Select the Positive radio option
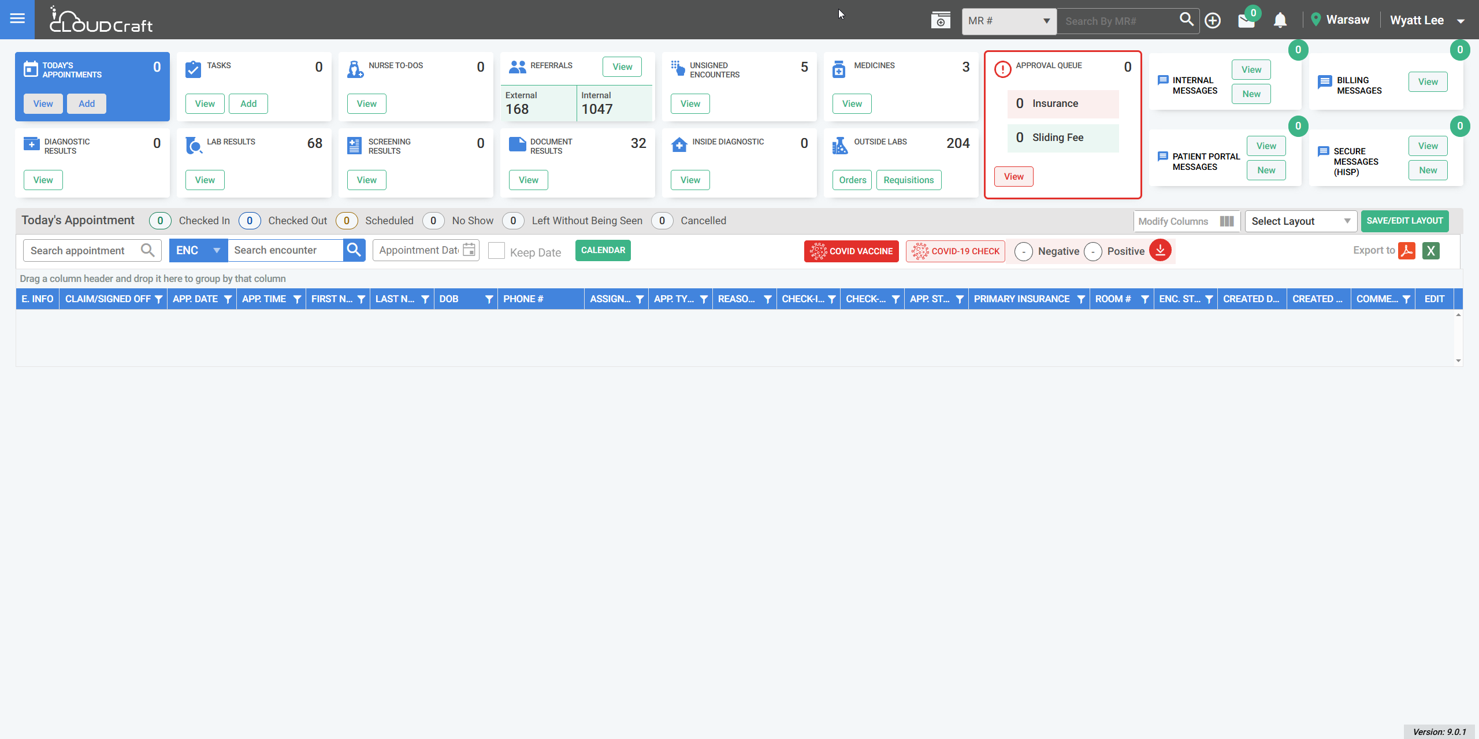The height and width of the screenshot is (739, 1479). [1093, 251]
